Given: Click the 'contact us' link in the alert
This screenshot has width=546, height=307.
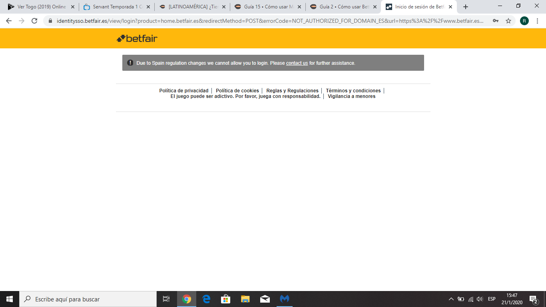Looking at the screenshot, I should (x=297, y=63).
